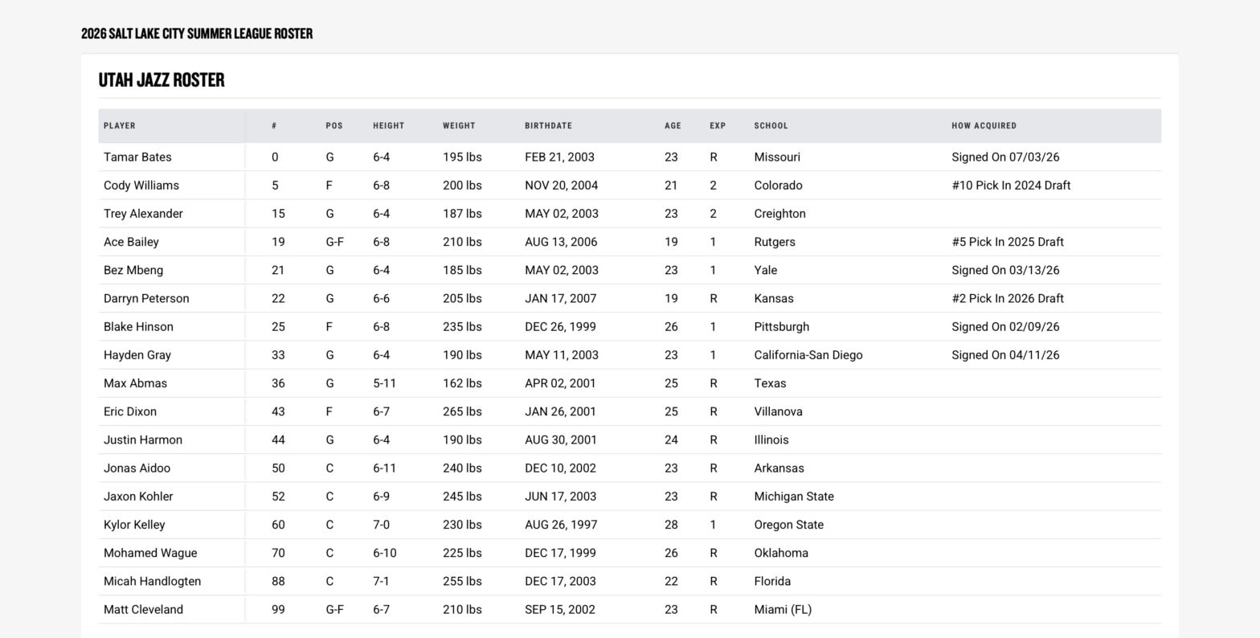The height and width of the screenshot is (638, 1260).
Task: Sort by AGE column header
Action: [x=673, y=126]
